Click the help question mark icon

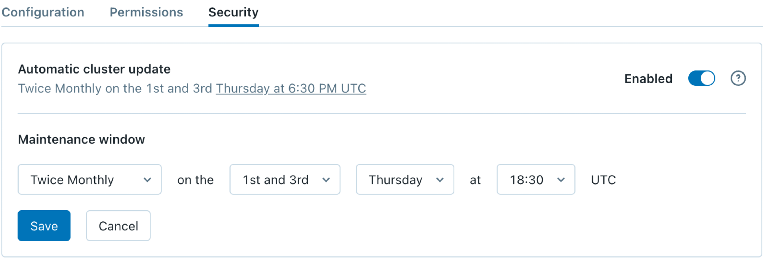click(738, 78)
